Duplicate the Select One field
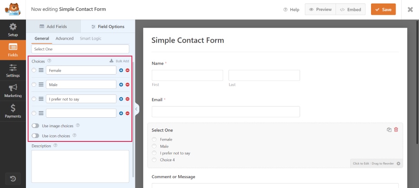This screenshot has height=188, width=419. 389,130
